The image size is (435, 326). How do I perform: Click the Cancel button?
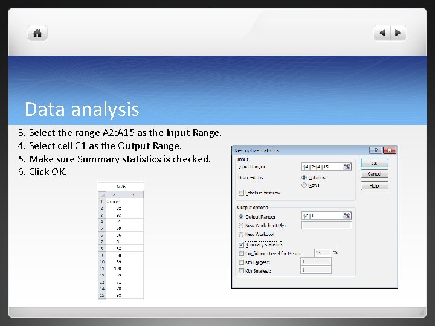374,174
